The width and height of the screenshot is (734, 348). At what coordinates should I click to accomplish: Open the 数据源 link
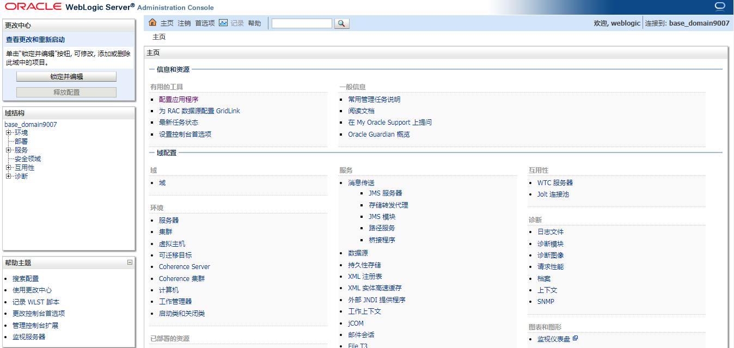358,253
